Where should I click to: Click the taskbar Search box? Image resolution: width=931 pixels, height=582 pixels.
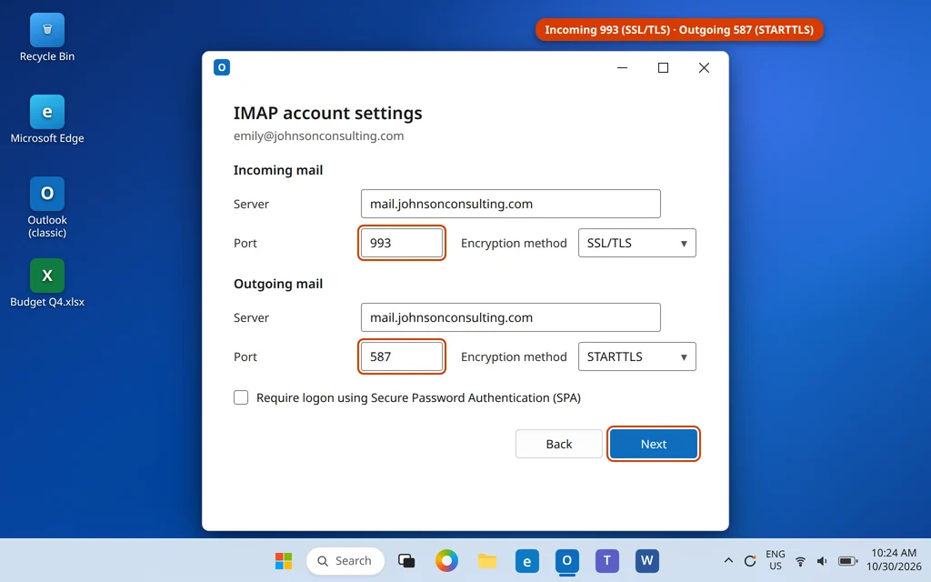pos(345,560)
